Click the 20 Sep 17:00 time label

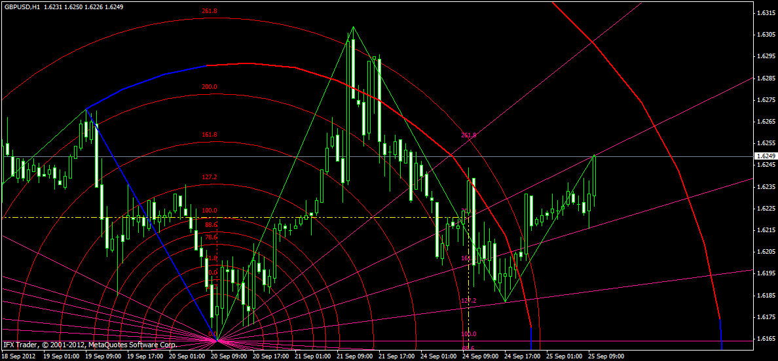(x=270, y=356)
